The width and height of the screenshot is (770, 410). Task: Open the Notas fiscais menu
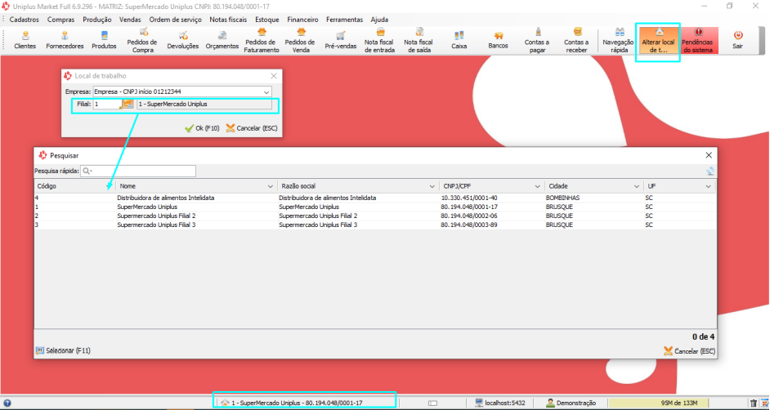pos(228,20)
